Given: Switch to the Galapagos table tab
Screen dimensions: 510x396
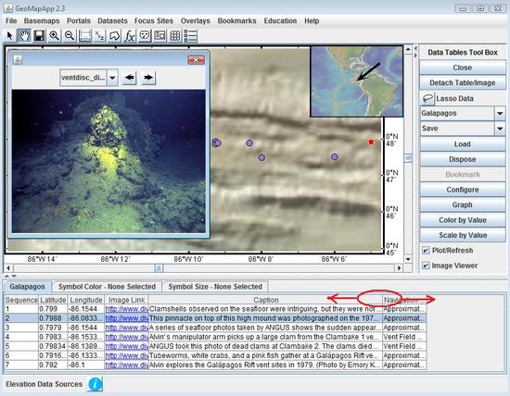Looking at the screenshot, I should coord(27,287).
